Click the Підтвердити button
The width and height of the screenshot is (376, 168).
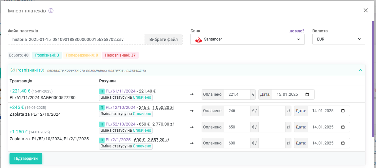click(26, 159)
